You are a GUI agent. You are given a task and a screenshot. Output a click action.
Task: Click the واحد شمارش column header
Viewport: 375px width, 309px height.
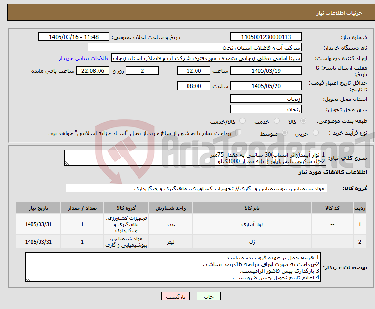pos(170,208)
